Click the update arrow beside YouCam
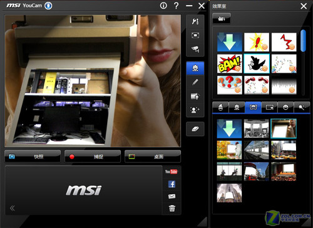The height and width of the screenshot is (228, 313). point(48,6)
